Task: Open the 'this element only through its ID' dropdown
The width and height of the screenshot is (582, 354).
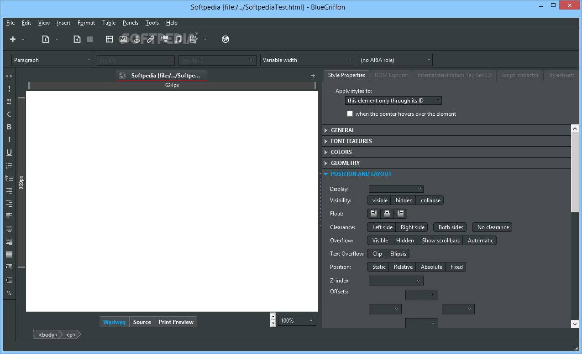Action: [x=393, y=101]
